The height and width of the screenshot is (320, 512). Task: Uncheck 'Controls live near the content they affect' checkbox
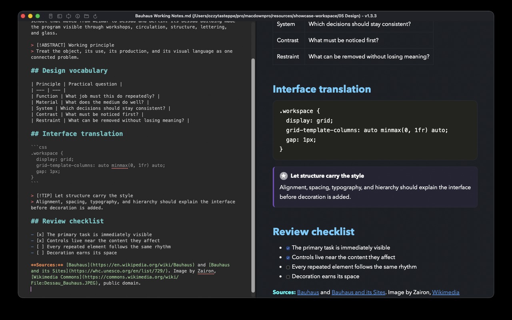(288, 258)
